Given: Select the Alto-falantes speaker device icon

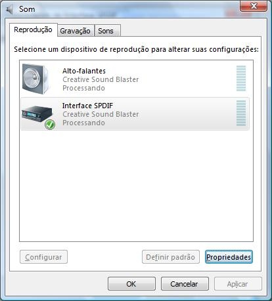Looking at the screenshot, I should click(35, 79).
